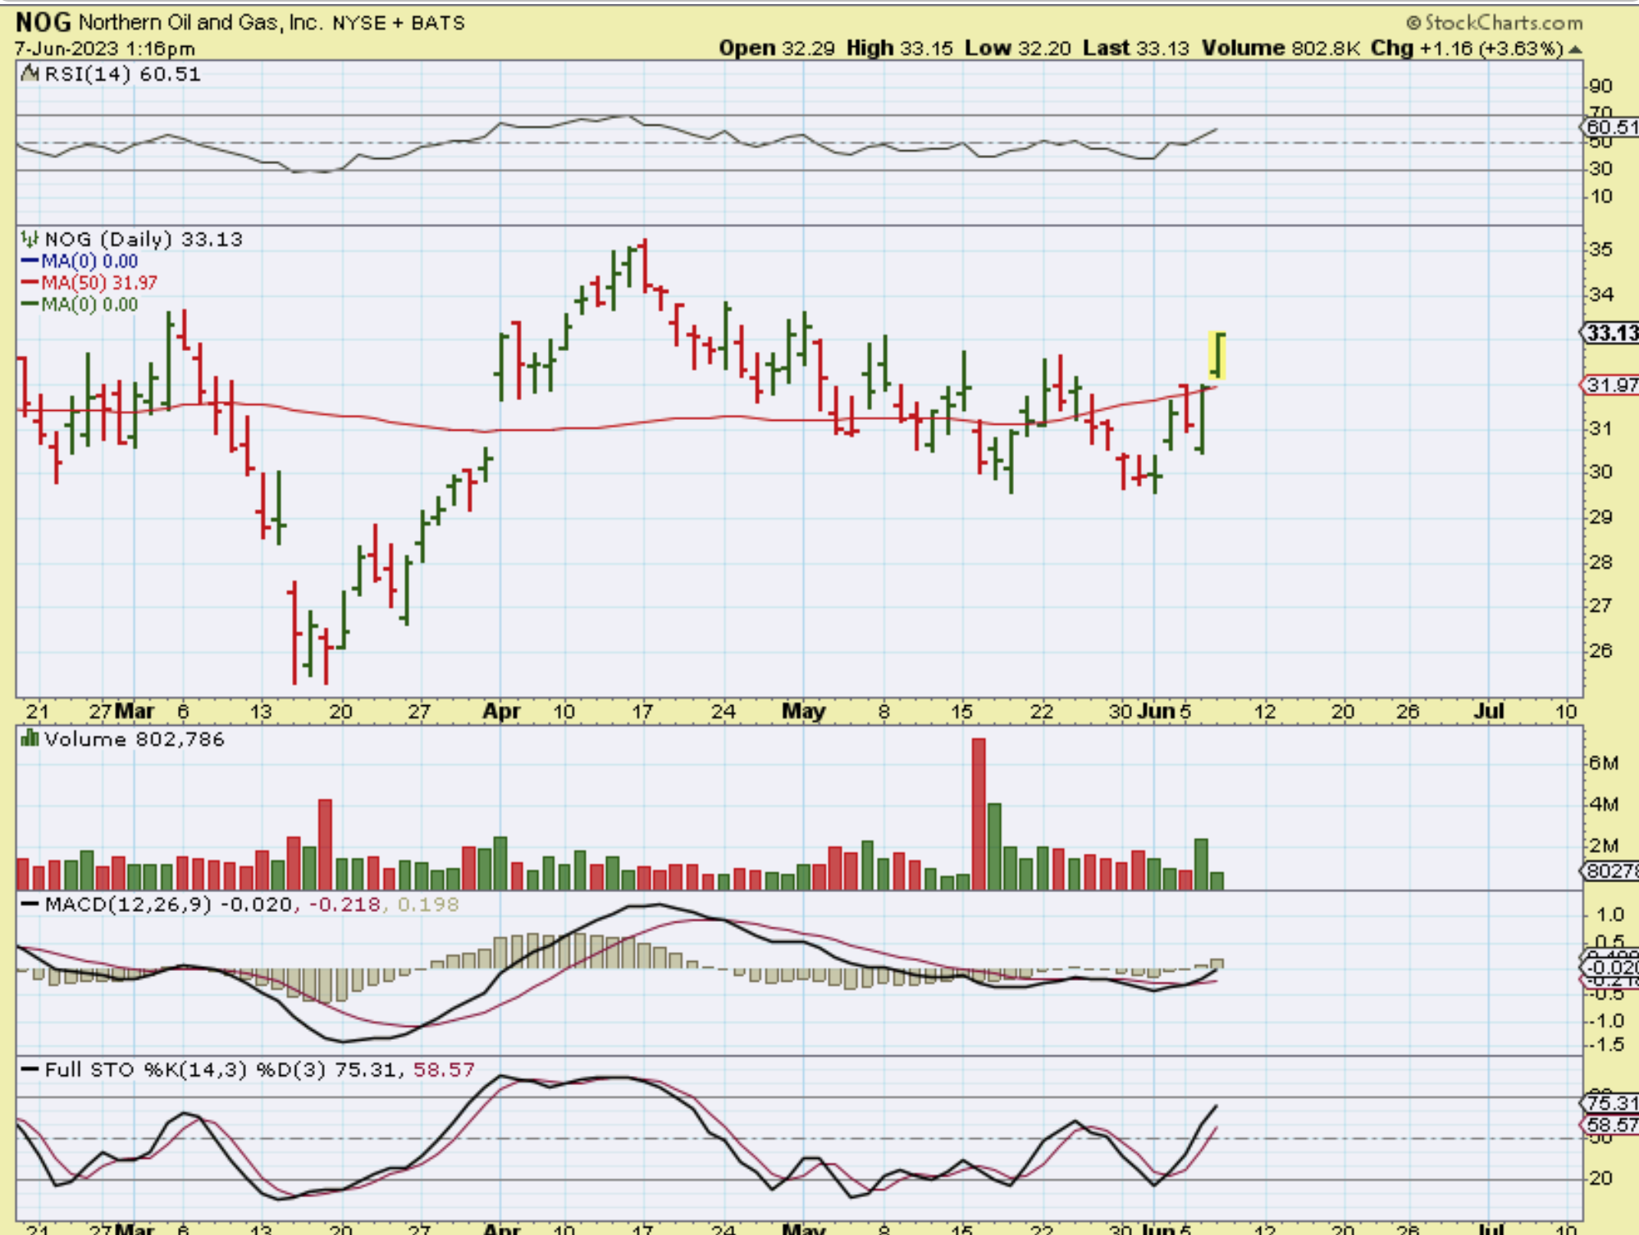Click the red MA(50) legend dash
Image resolution: width=1639 pixels, height=1235 pixels.
pyautogui.click(x=30, y=283)
